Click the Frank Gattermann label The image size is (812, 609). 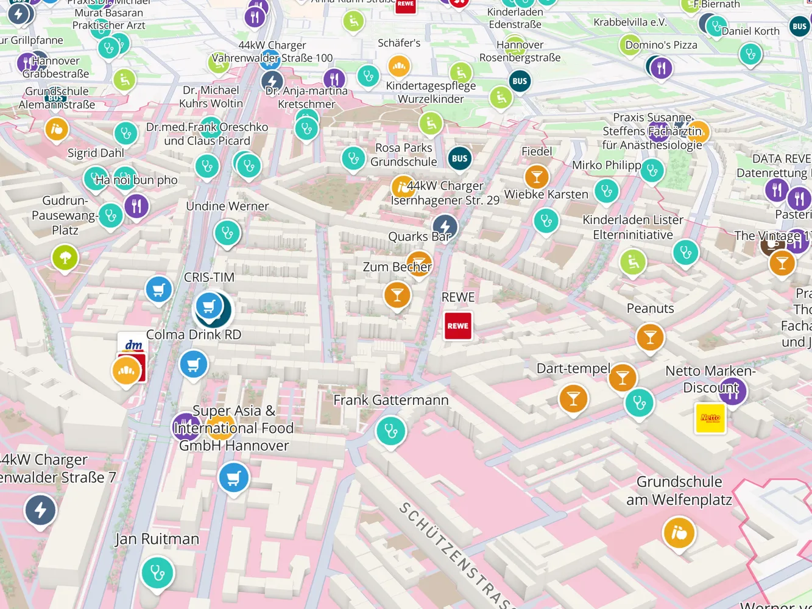[391, 400]
